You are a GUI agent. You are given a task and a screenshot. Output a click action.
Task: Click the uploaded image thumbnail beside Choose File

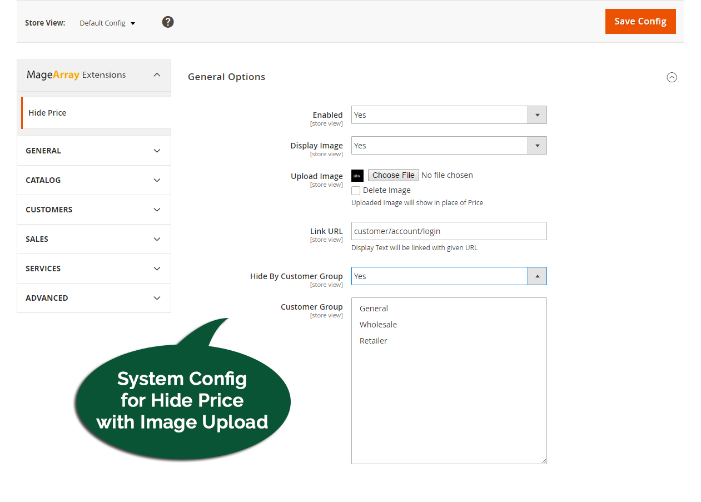(x=357, y=175)
